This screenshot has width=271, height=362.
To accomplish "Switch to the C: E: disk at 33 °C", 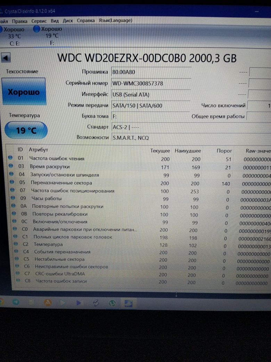I will 13,36.
